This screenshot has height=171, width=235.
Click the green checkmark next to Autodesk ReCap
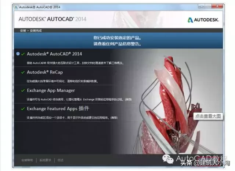[23, 73]
